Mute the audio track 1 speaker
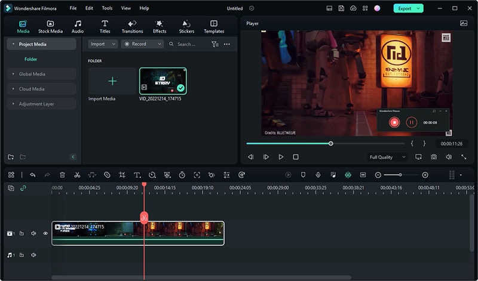Viewport: 478px width, 281px height. click(x=33, y=255)
